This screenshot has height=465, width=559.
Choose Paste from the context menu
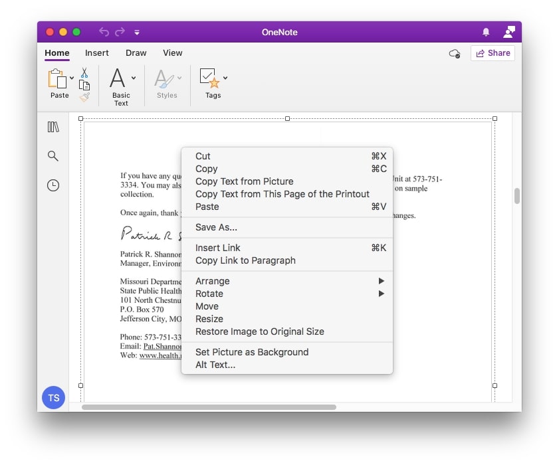287,207
